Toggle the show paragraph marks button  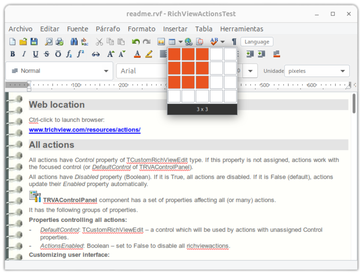234,42
